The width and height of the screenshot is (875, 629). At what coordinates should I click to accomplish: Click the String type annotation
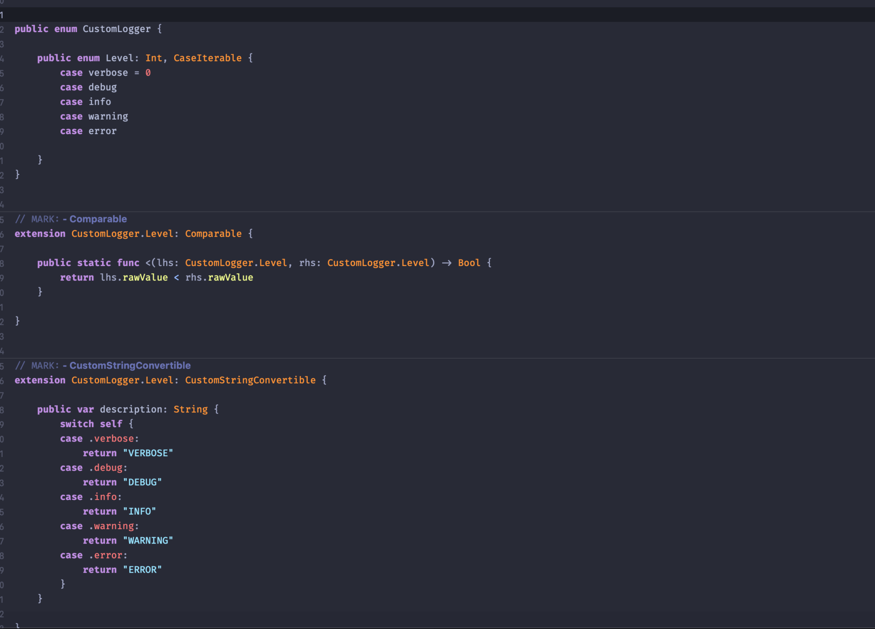pos(191,409)
